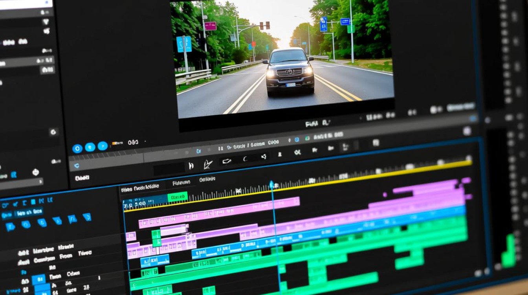Image resolution: width=528 pixels, height=295 pixels.
Task: Click the third blue circular button below the preview
Action: (x=103, y=146)
